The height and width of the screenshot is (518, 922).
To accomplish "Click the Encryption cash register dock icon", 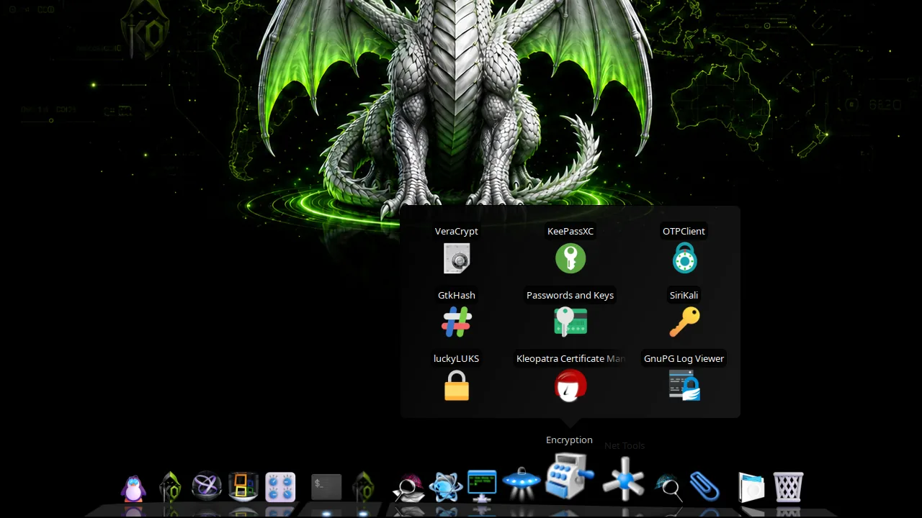I will (569, 476).
